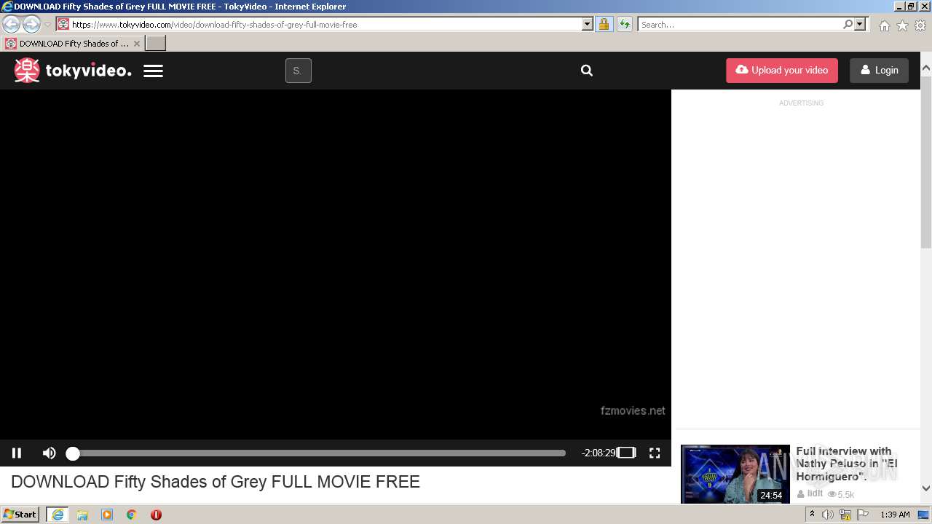Screen dimensions: 932x524
Task: Click Upload your video button
Action: (782, 71)
